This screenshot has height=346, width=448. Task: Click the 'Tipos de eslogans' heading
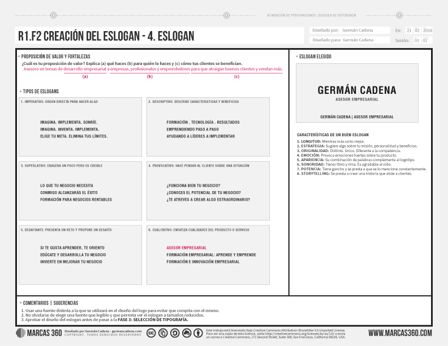click(41, 92)
